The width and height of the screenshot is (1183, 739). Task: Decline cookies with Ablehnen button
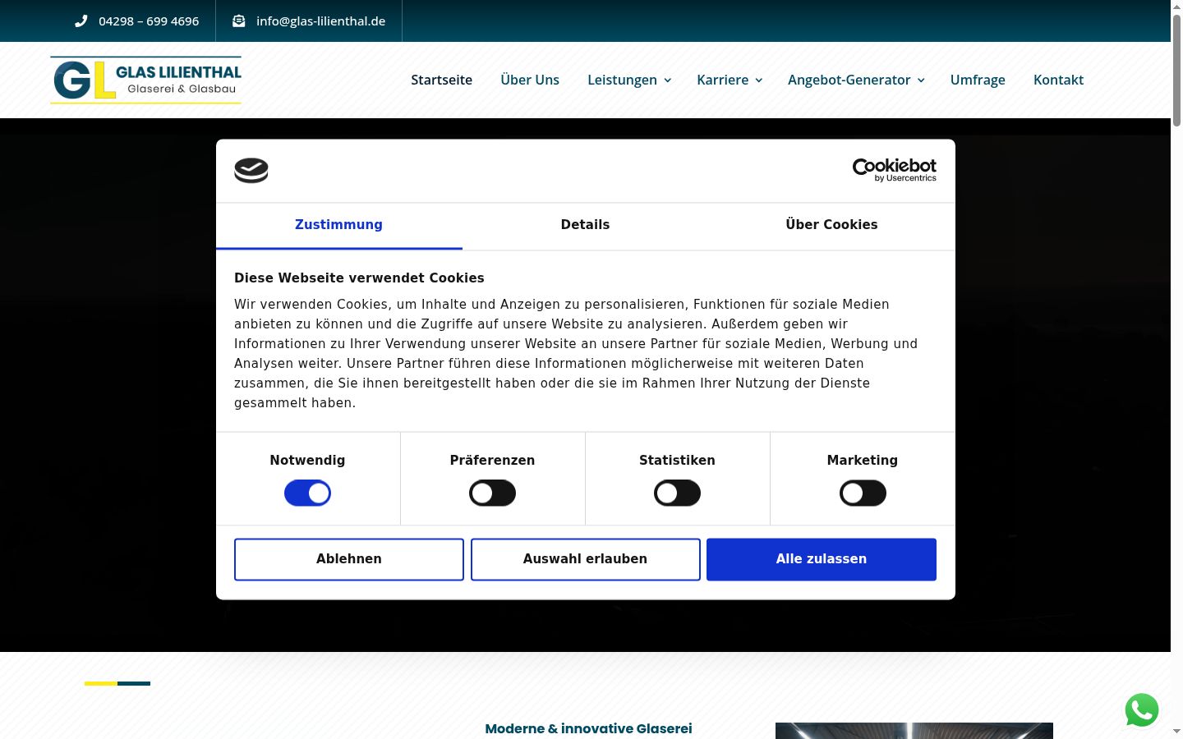tap(349, 559)
